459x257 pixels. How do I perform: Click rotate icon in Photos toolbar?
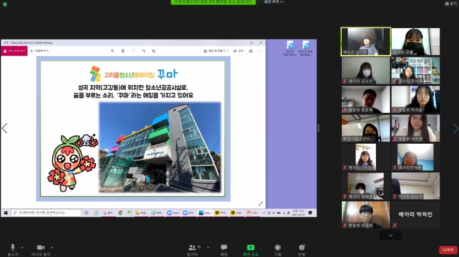click(144, 51)
